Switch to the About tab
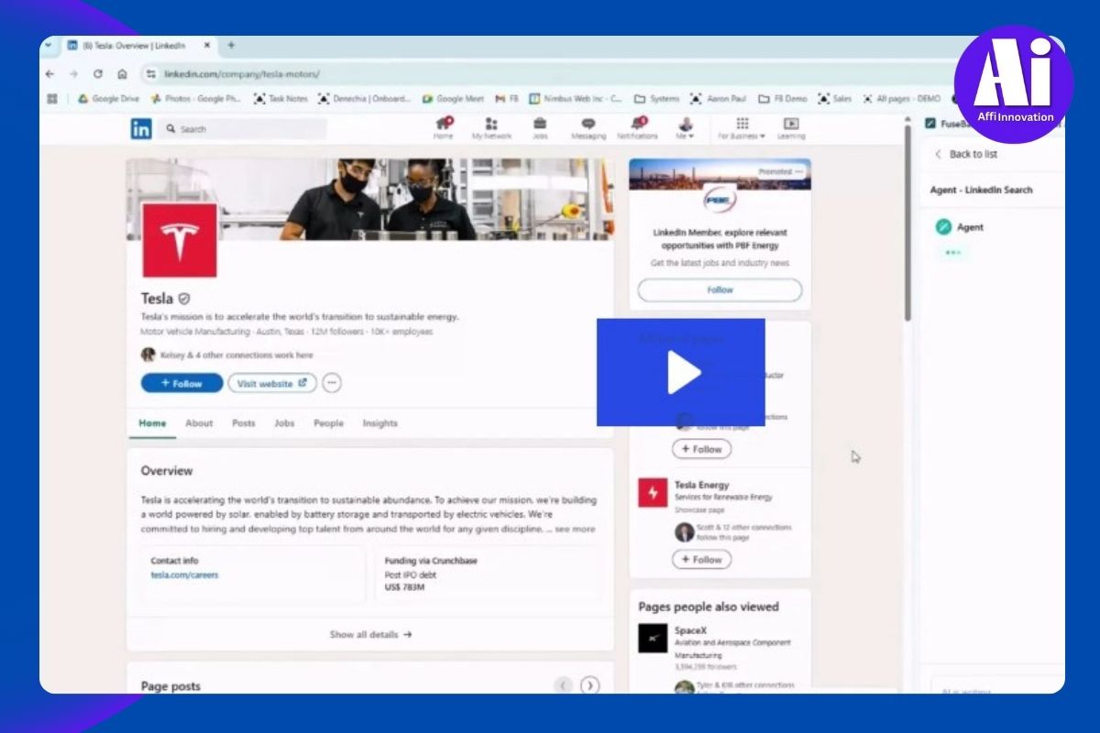This screenshot has width=1100, height=733. 199,423
